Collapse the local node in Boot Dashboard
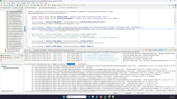 (1, 66)
